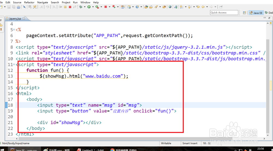
Task: Click the Previous Annotation icon
Action: coord(190,7)
